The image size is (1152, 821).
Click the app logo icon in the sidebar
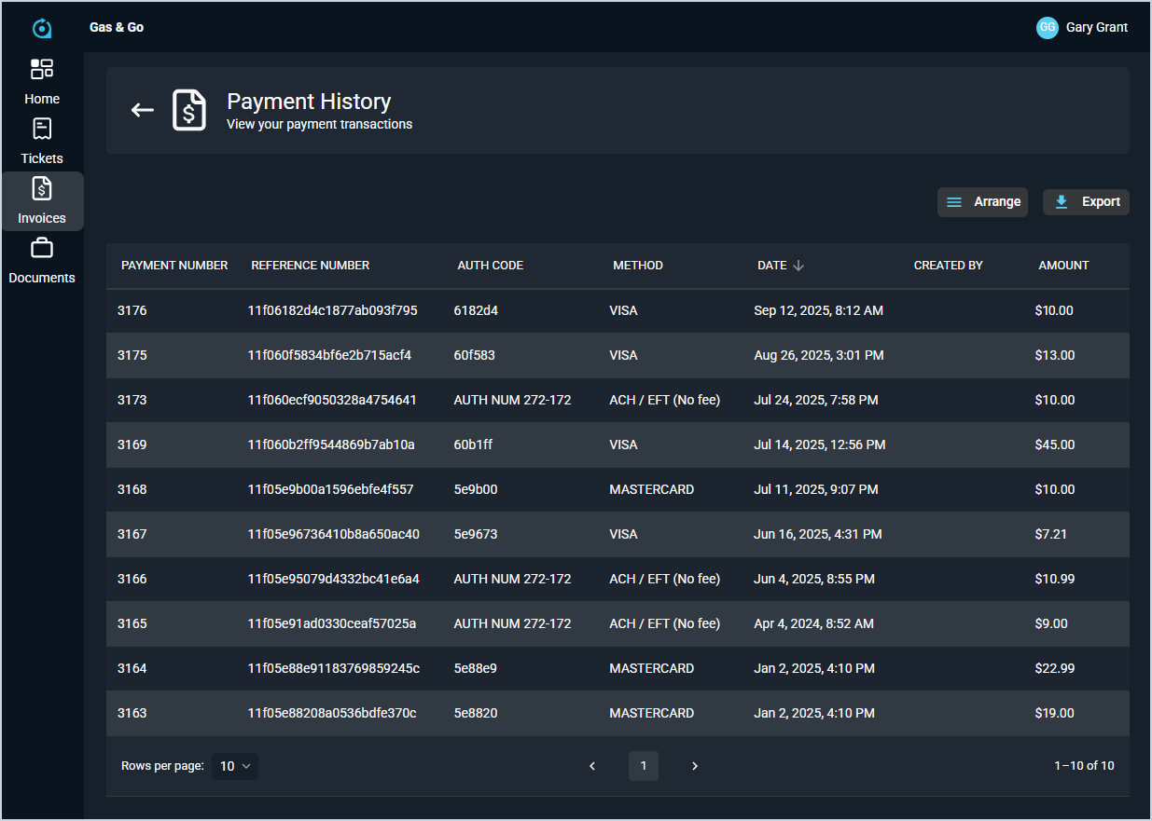tap(42, 29)
